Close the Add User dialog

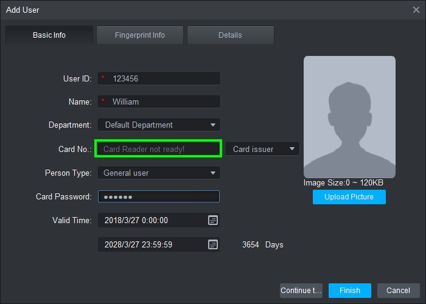pyautogui.click(x=416, y=10)
